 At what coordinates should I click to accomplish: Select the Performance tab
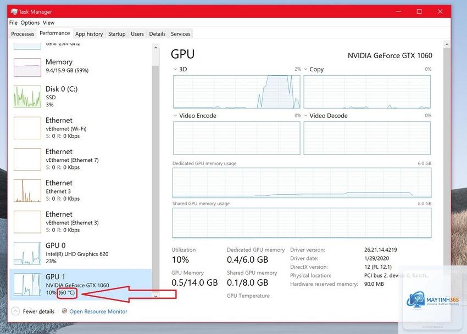55,33
